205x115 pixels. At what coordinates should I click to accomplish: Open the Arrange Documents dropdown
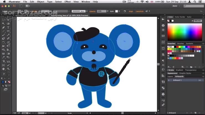pos(28,6)
